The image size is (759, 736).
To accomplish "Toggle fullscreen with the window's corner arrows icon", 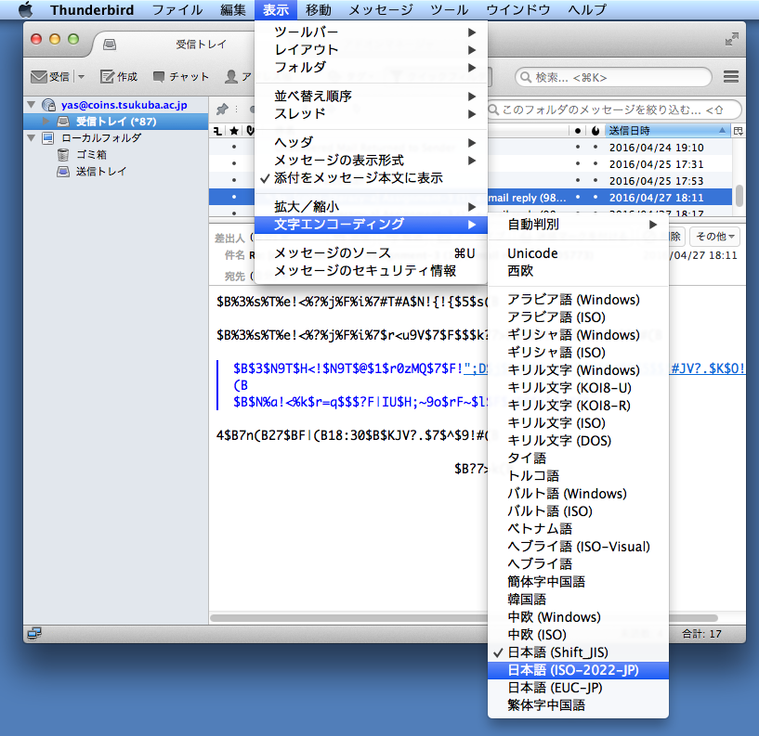I will coord(732,39).
